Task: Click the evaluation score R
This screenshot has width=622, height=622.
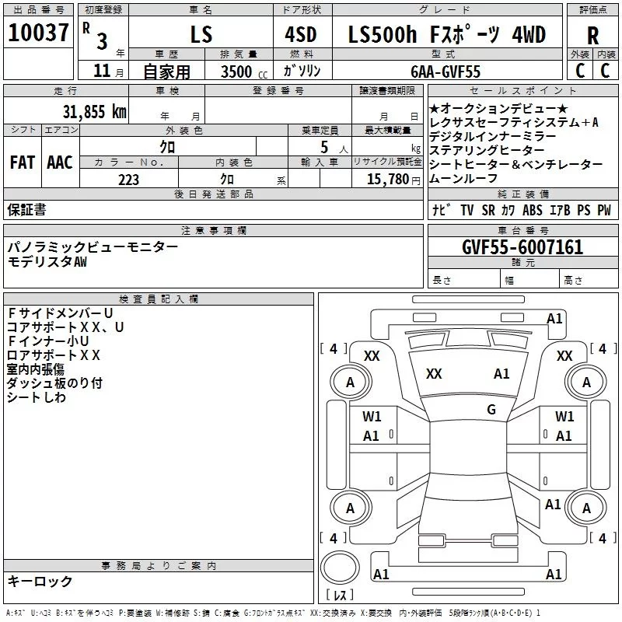Action: tap(592, 36)
